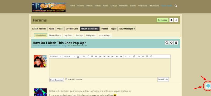Screen dimensions: 211x96
Task: Open Groups in top navigation
Action: [x=114, y=6]
